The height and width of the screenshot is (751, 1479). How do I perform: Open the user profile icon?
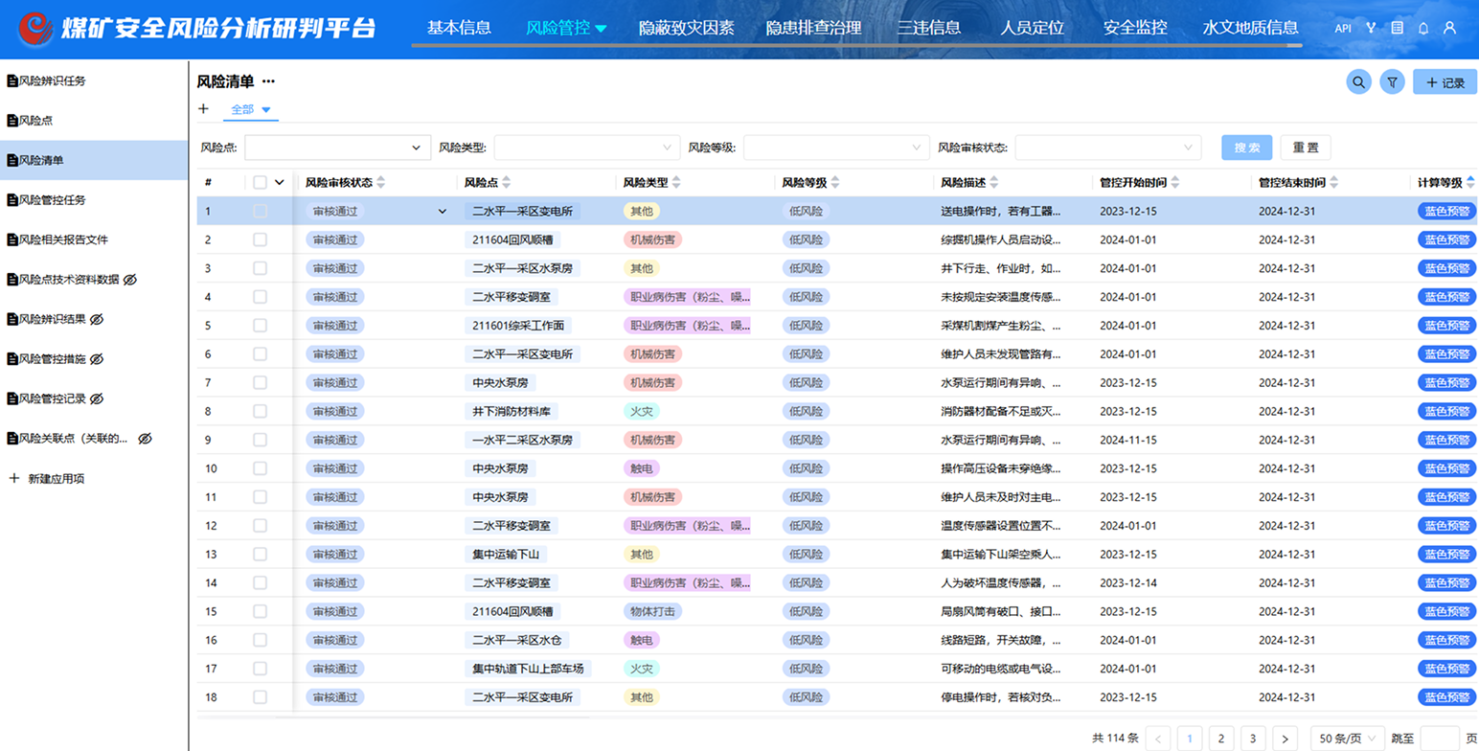pos(1449,29)
